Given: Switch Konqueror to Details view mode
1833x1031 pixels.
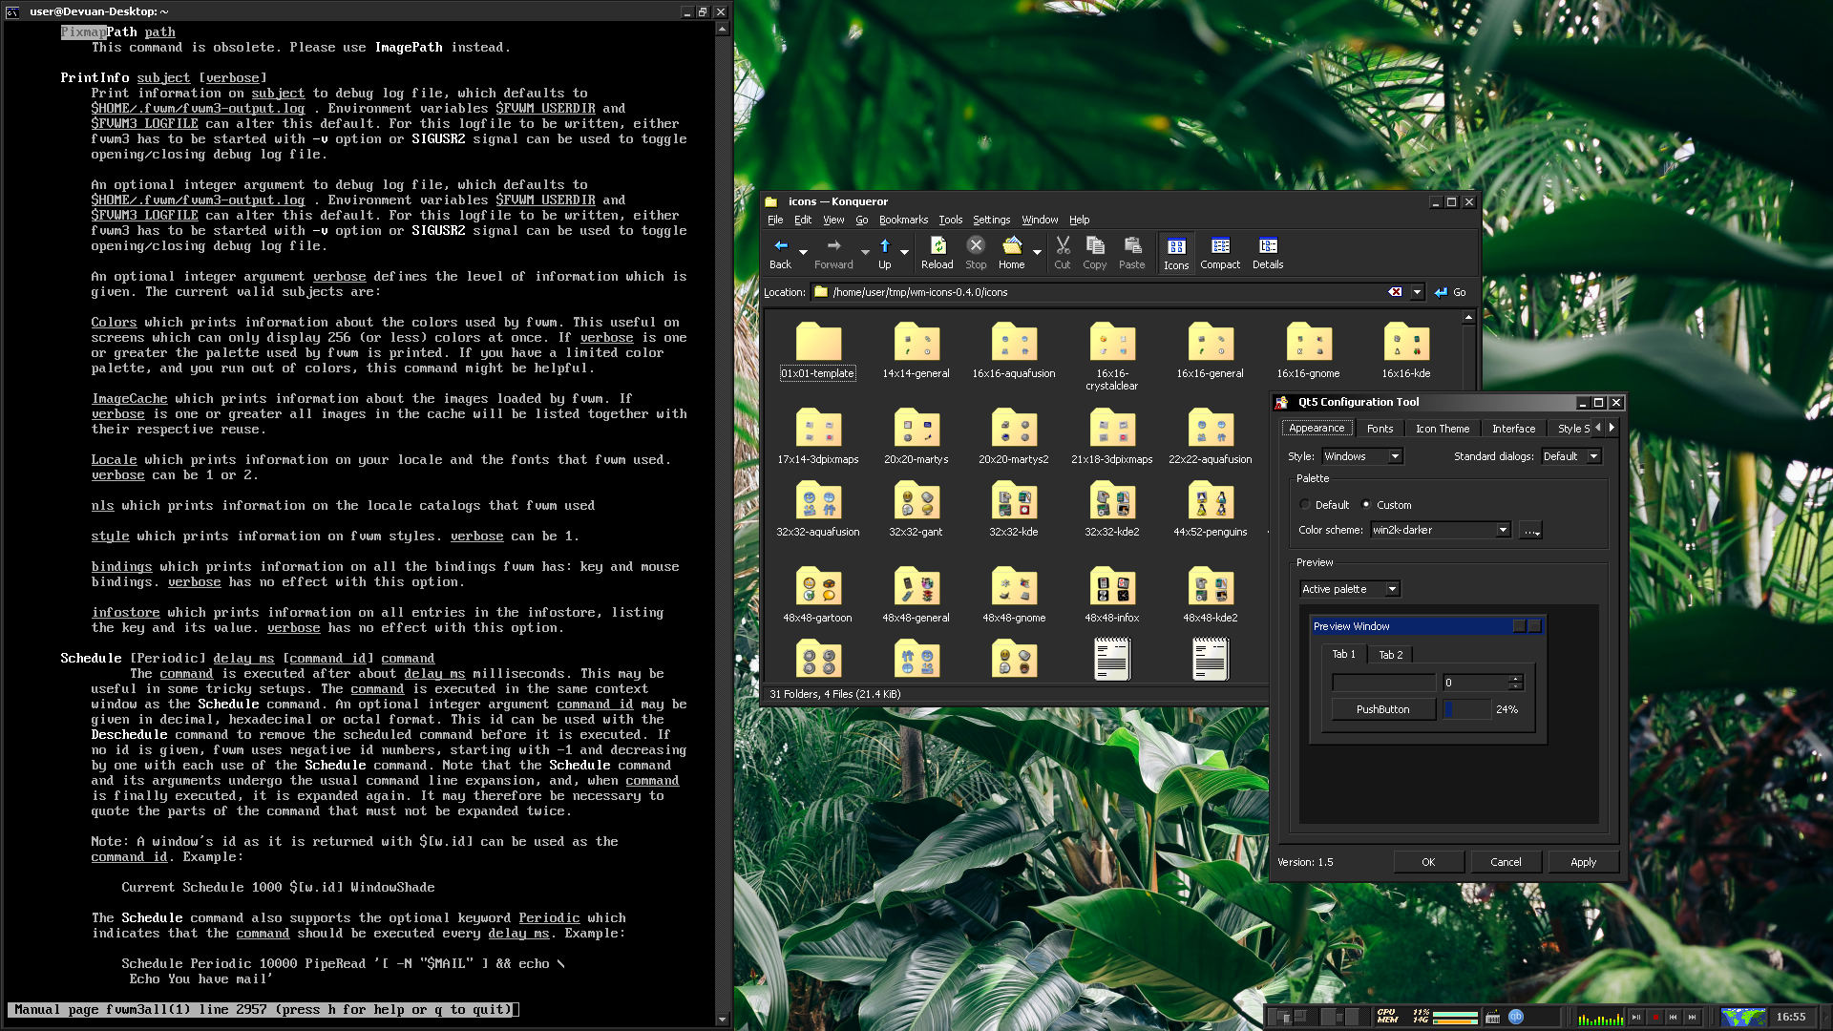Looking at the screenshot, I should 1268,253.
